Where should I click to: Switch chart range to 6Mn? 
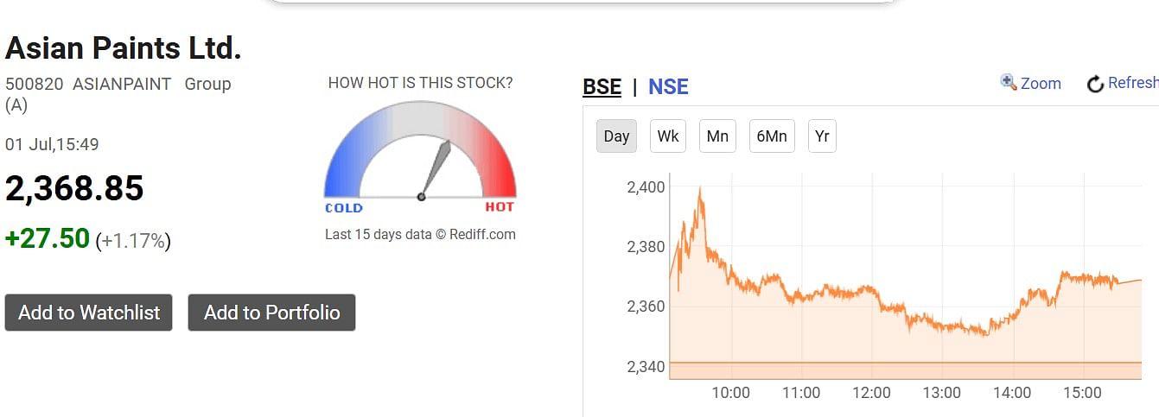(x=772, y=136)
